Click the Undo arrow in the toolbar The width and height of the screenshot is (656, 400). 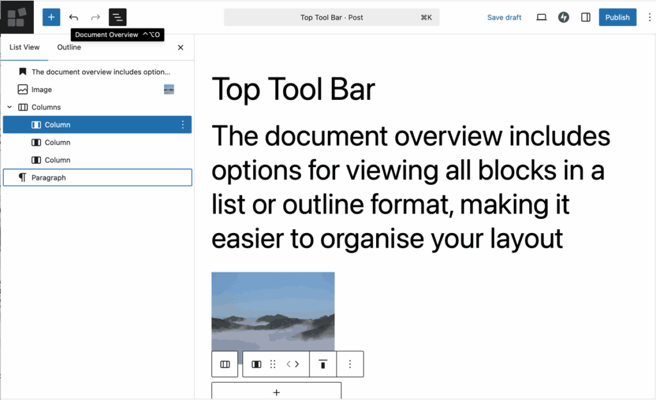[75, 17]
